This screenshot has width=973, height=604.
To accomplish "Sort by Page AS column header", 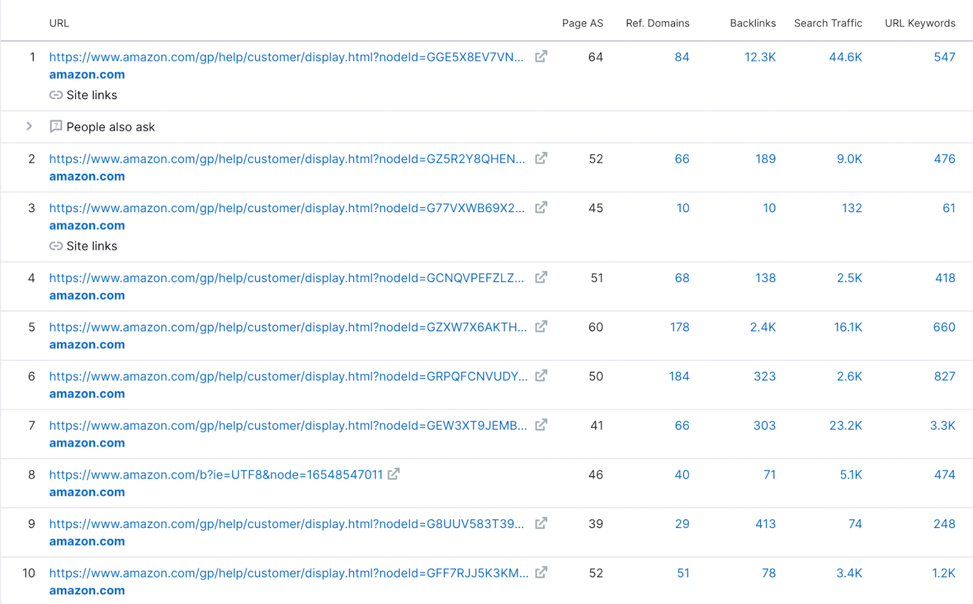I will point(582,23).
